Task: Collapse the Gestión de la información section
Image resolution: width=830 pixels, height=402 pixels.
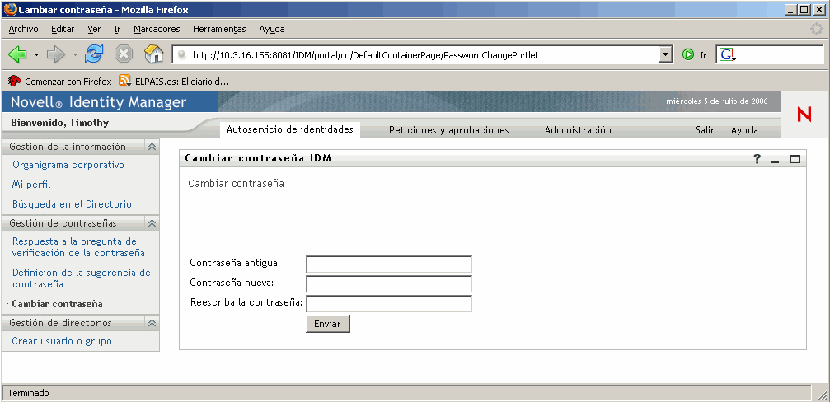Action: pyautogui.click(x=152, y=147)
